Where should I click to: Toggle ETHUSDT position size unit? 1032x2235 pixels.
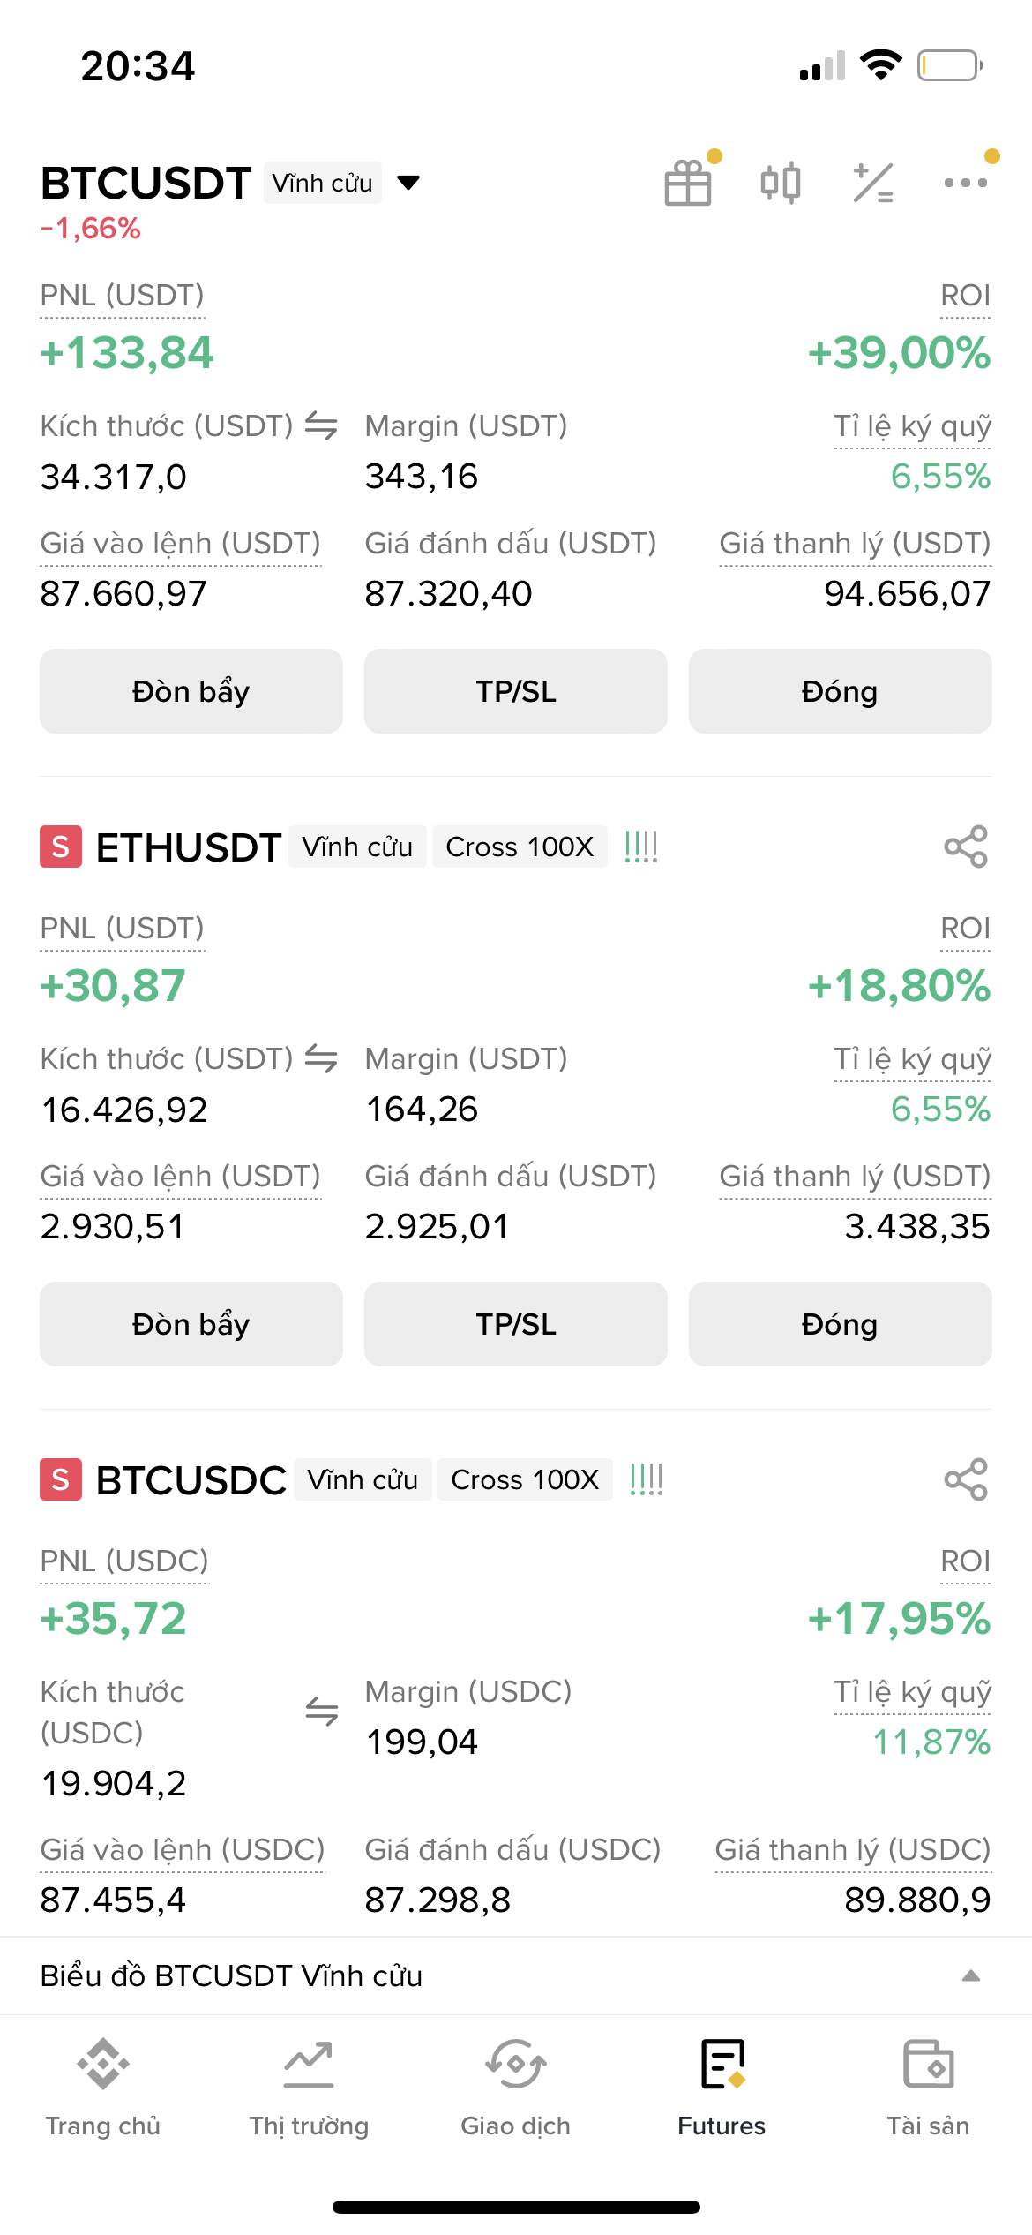(321, 1059)
